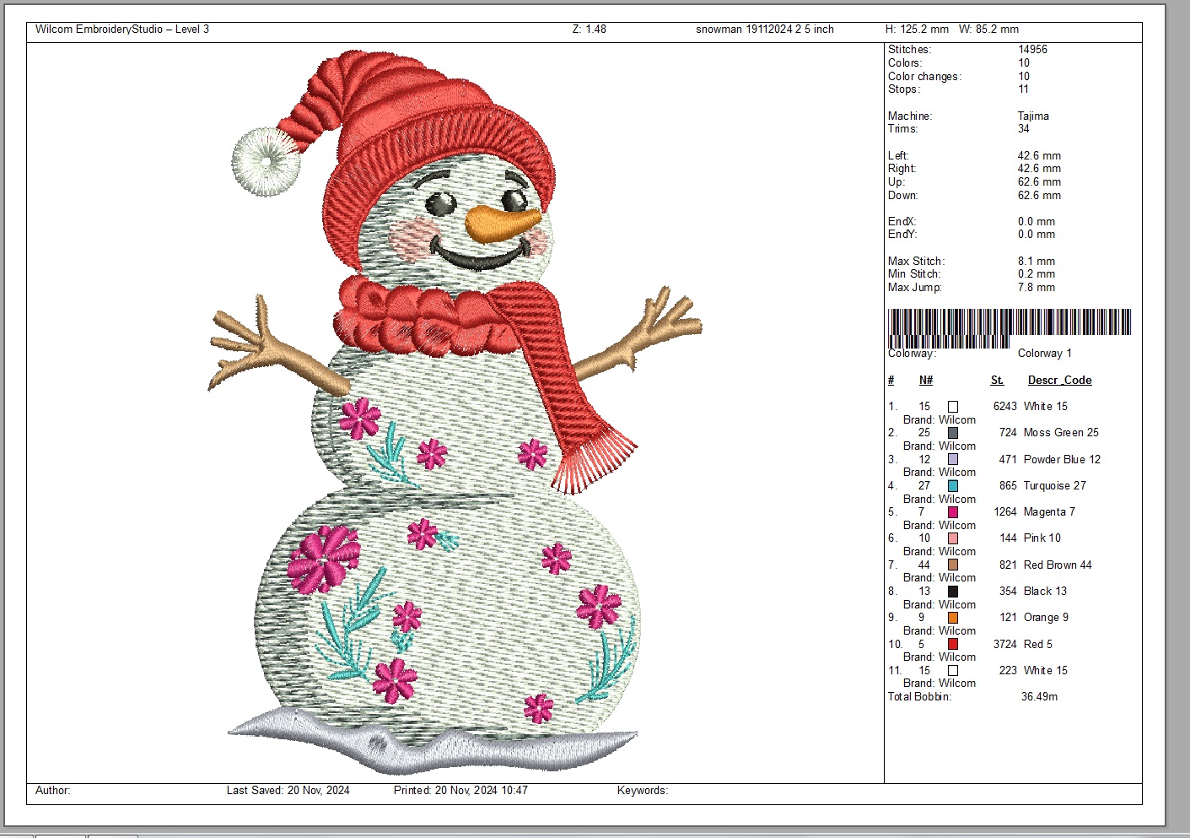The height and width of the screenshot is (838, 1190).
Task: Click the white pom-pom on the hat
Action: tap(266, 160)
